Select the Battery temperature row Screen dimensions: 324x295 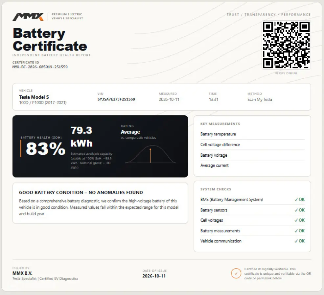tap(252, 134)
